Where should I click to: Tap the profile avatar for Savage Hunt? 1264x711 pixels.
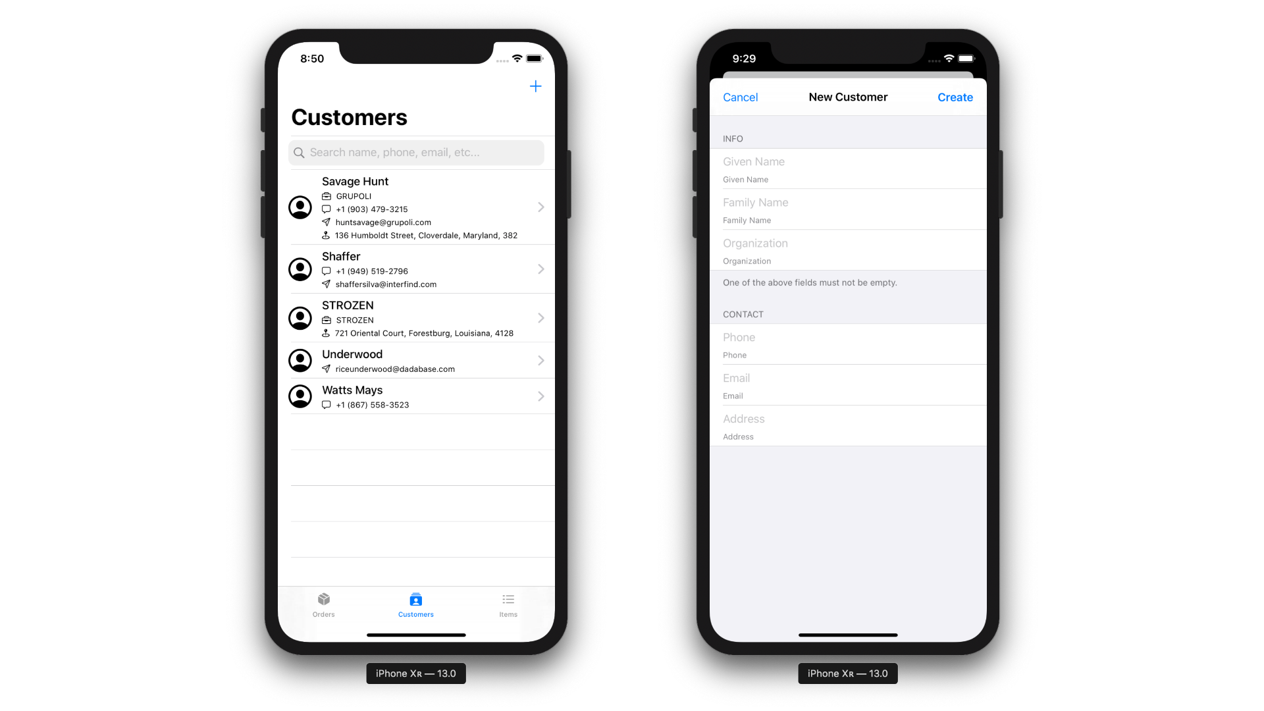point(300,207)
